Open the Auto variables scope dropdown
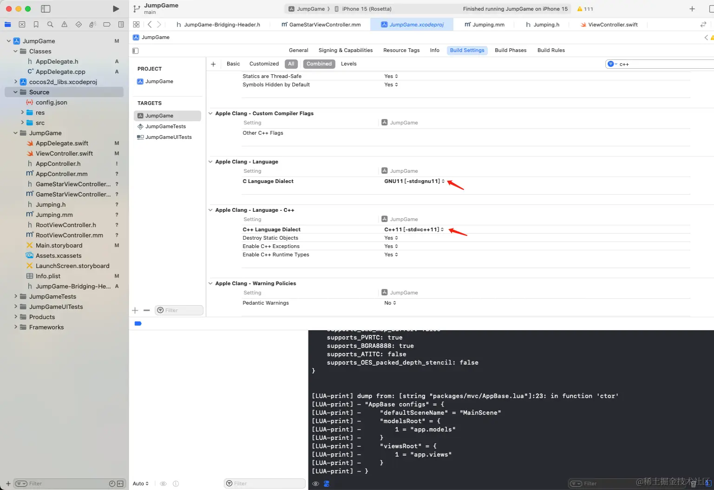The width and height of the screenshot is (714, 490). pyautogui.click(x=141, y=483)
